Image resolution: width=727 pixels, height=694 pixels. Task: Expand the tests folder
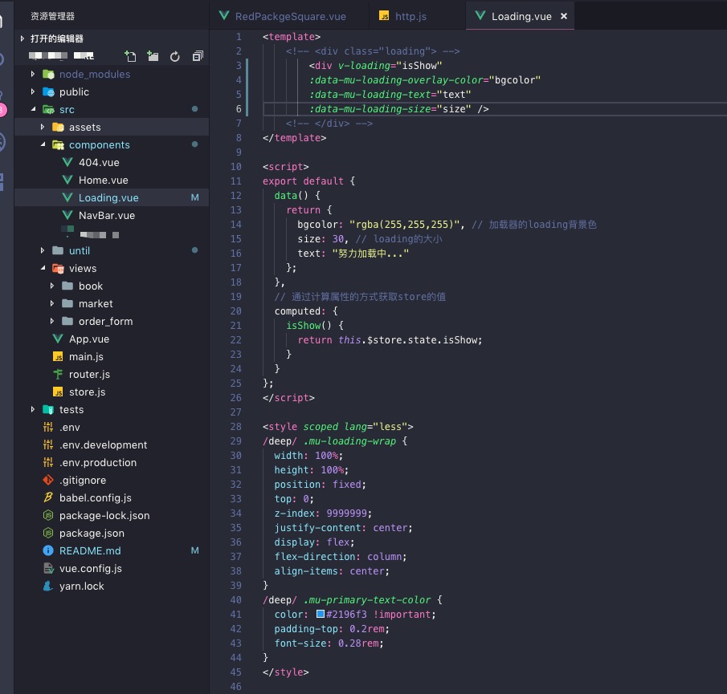point(32,409)
